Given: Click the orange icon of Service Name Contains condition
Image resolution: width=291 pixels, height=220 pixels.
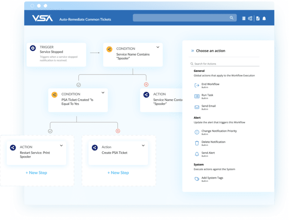Looking at the screenshot, I should coord(109,49).
